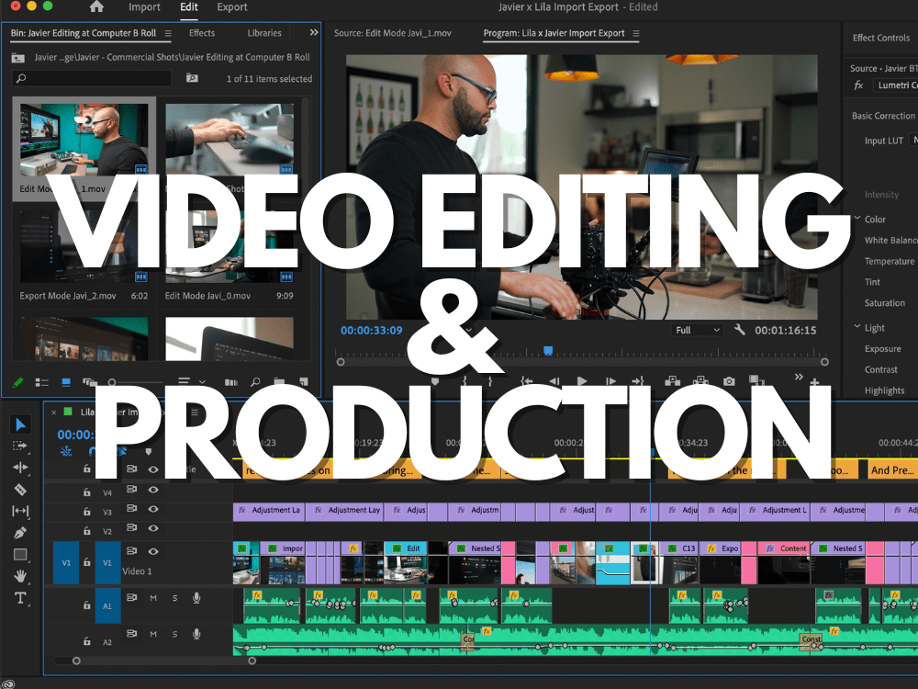Select the Slip tool
Viewport: 918px width, 689px height.
pyautogui.click(x=20, y=511)
